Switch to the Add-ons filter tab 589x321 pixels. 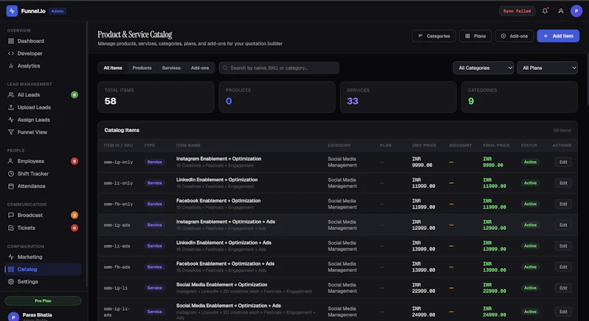(200, 68)
